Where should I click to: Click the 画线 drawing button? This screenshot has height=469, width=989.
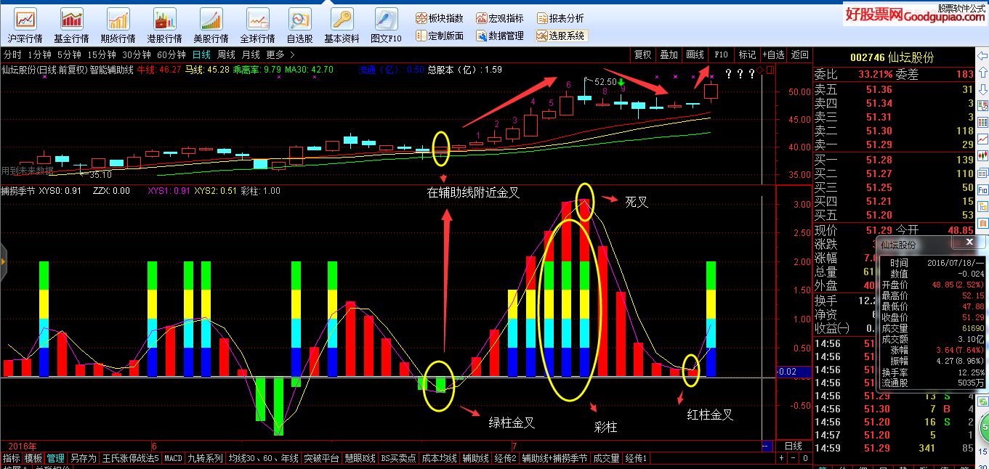point(695,54)
